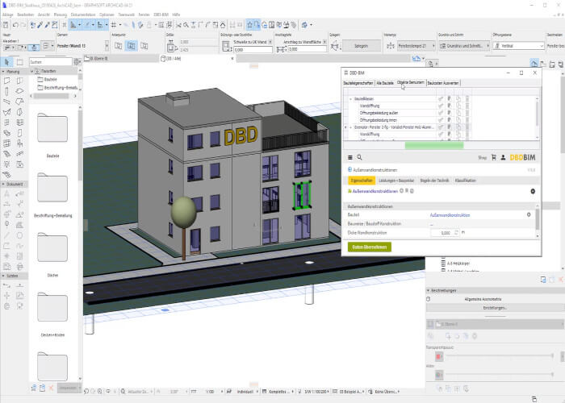Collapse the Planung toolbox section
The height and width of the screenshot is (403, 565).
tap(3, 72)
